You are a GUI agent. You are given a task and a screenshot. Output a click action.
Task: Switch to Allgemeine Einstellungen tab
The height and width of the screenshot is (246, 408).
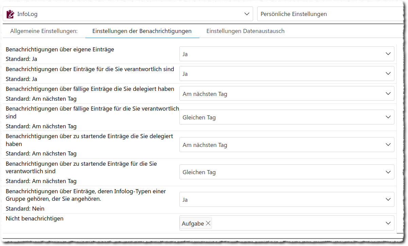pyautogui.click(x=44, y=31)
